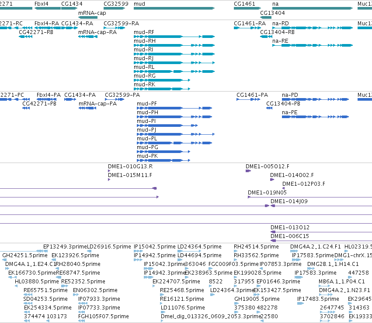Select the mud-RK transcript label

click(144, 85)
